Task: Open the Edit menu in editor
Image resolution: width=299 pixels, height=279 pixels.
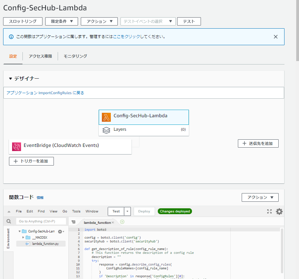Action: [30, 211]
